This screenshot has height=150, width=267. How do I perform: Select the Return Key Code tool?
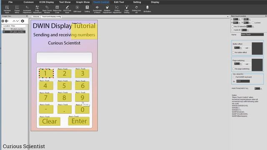57,9
